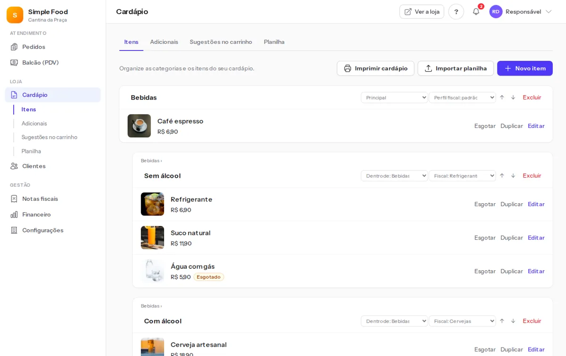Open Pedidos in the sidebar

(x=53, y=47)
